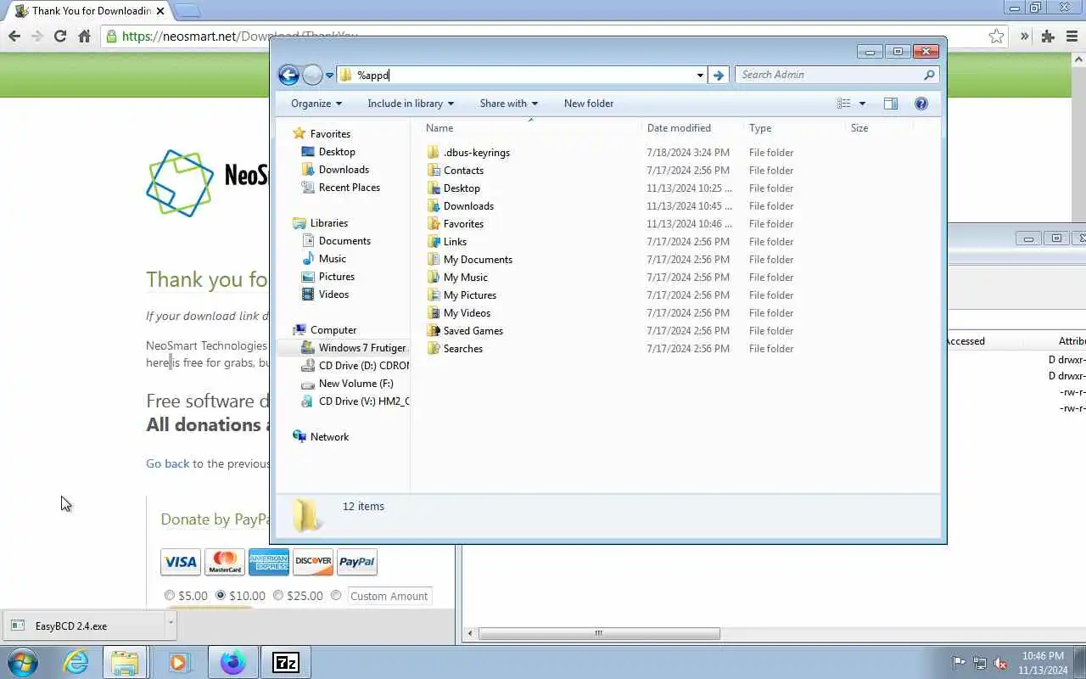Open the recent pages dropdown beside Forward
Screen dimensions: 1086x679
(329, 76)
